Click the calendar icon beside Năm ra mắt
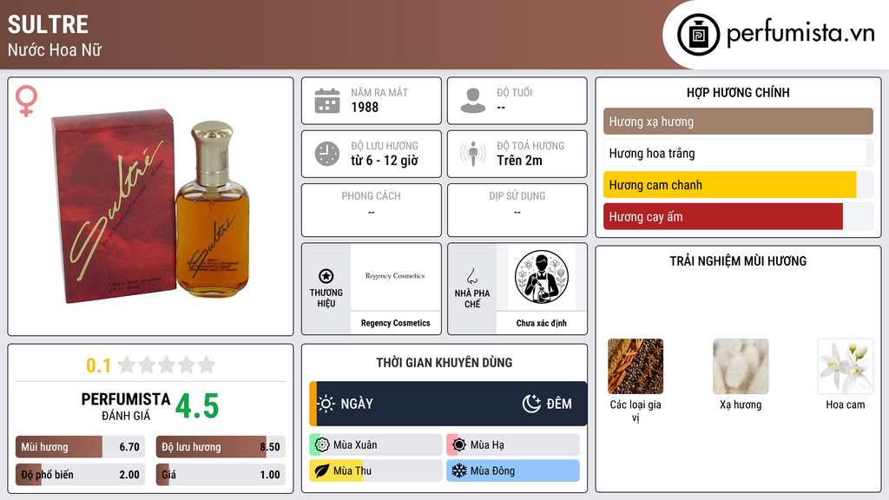889x500 pixels. (327, 101)
